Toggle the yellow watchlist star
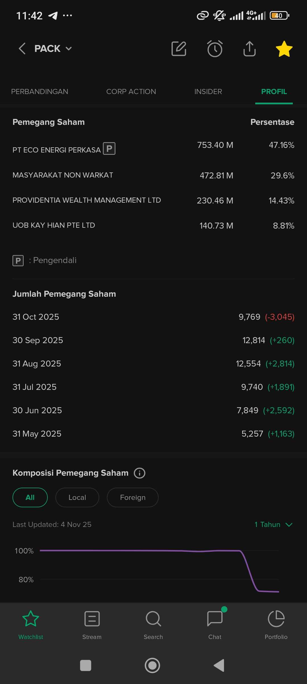This screenshot has height=684, width=307. (284, 49)
